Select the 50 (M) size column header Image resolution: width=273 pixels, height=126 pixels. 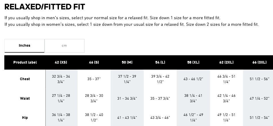(127, 62)
